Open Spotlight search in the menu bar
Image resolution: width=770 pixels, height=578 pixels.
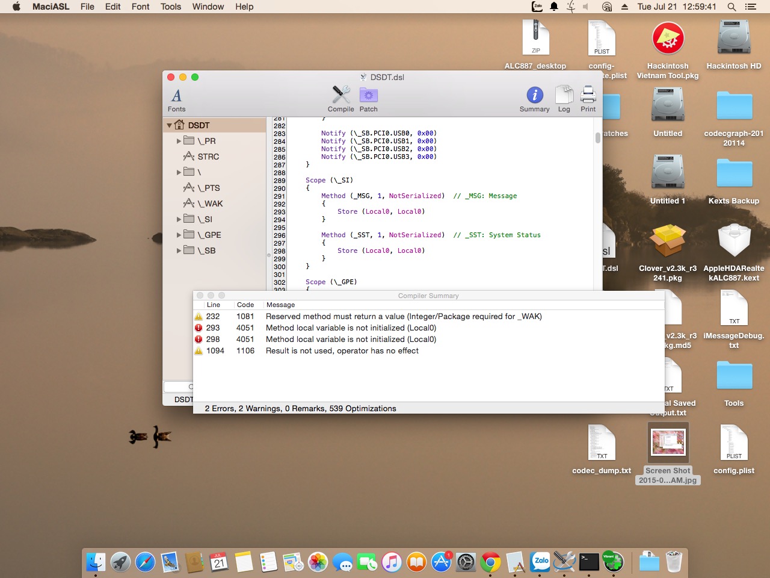[731, 7]
